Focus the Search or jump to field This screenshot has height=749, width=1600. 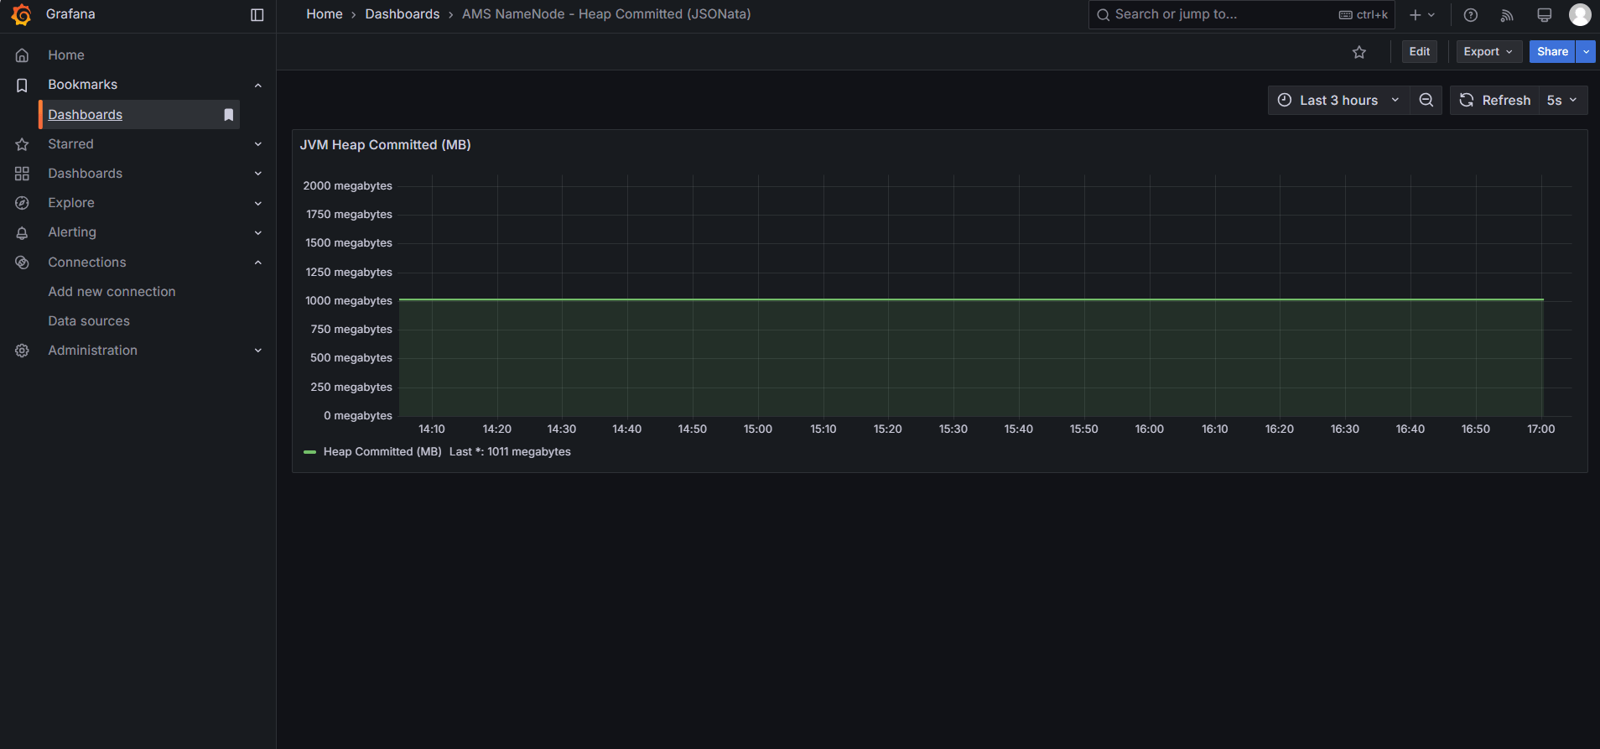1241,15
